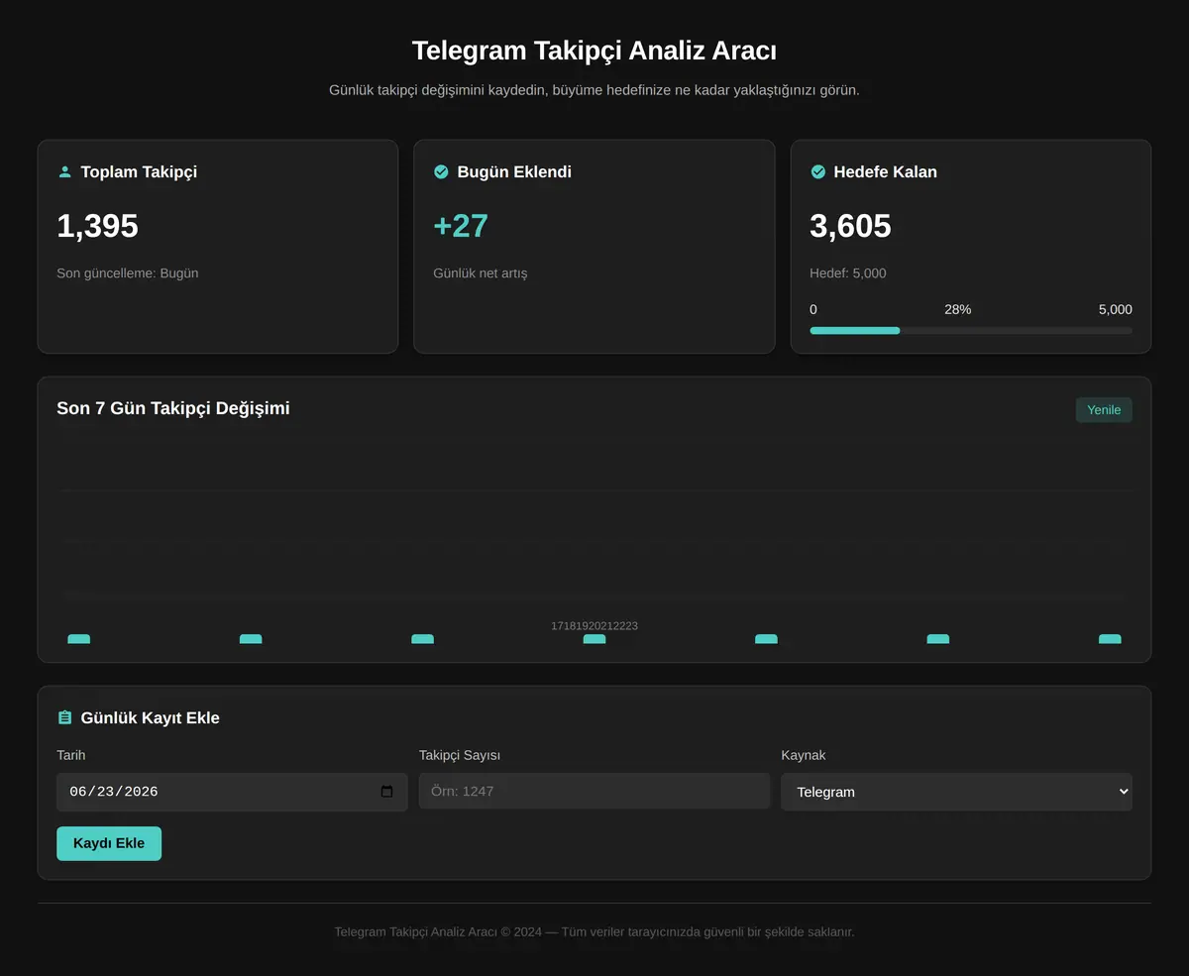Click the 28% progress label

958,309
